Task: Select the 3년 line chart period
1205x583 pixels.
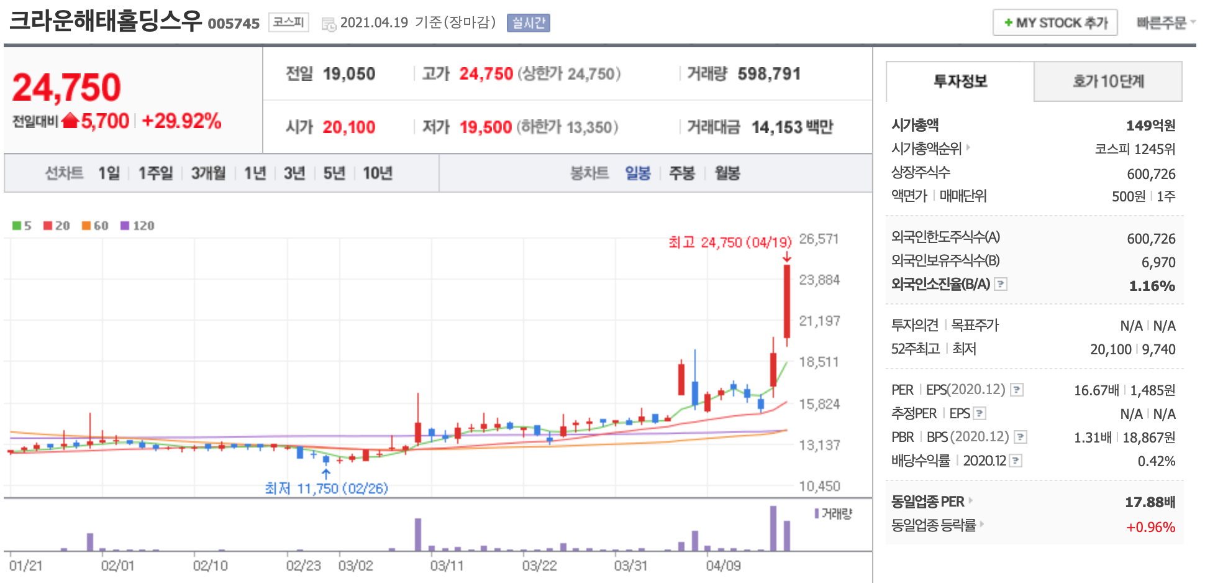Action: click(294, 173)
